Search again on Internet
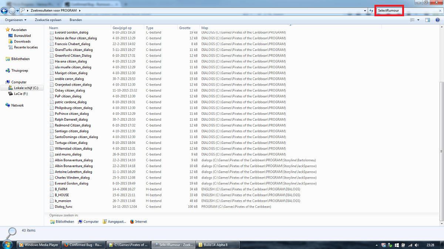Screen dimensions: 444x249 (x=138, y=222)
